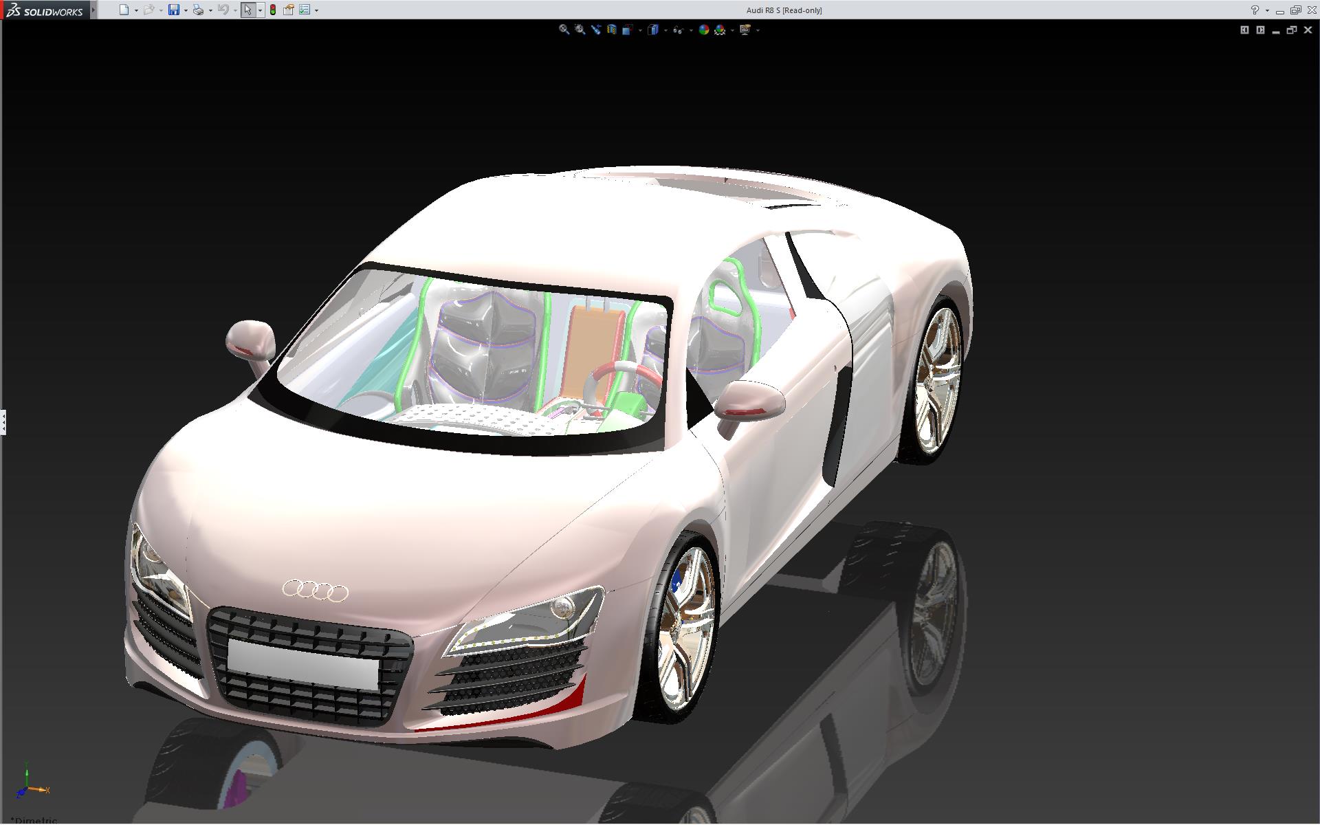Activate the Section View tool
This screenshot has height=825, width=1320.
pos(611,30)
